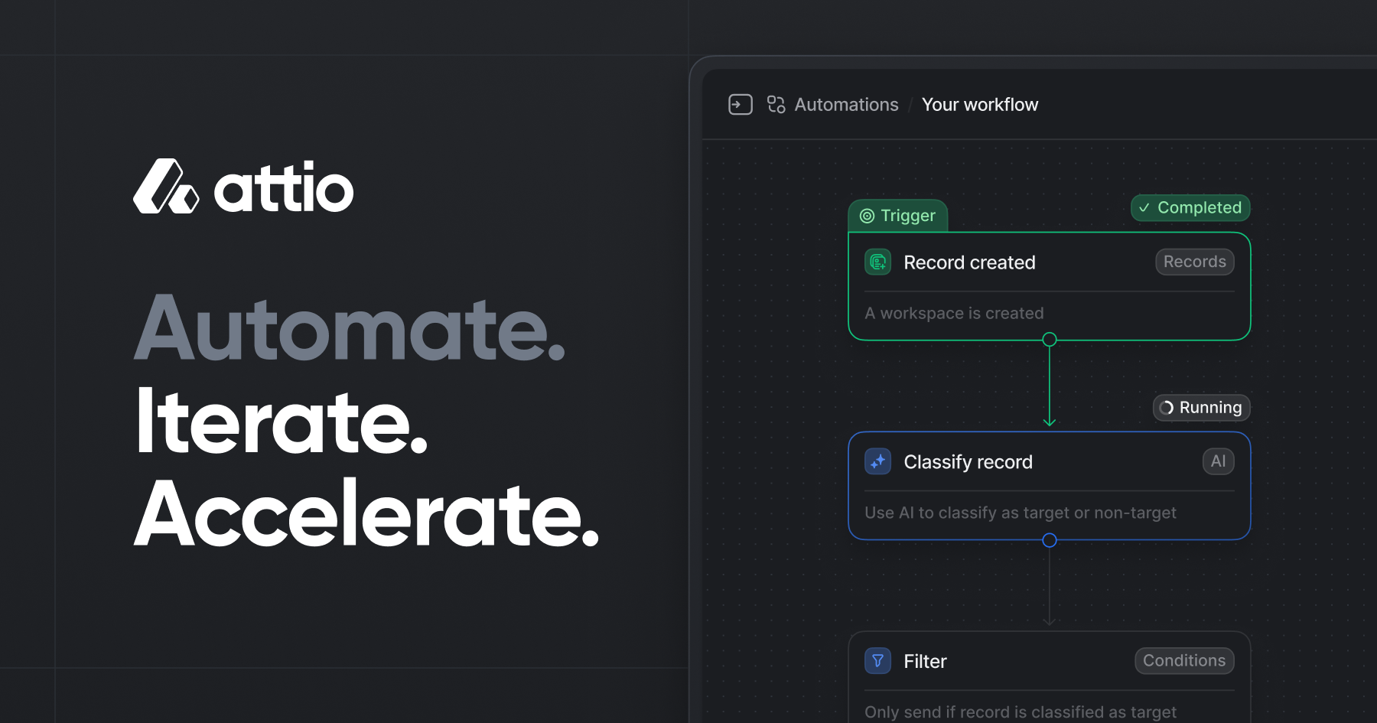
Task: Click the AI tag
Action: point(1218,461)
